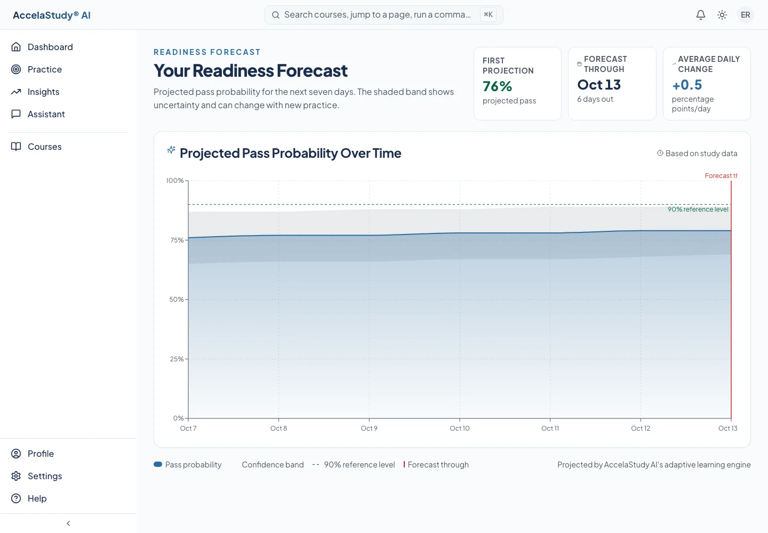Screen dimensions: 768x533
Task: Click the ⌘K shortcut badge
Action: (488, 15)
